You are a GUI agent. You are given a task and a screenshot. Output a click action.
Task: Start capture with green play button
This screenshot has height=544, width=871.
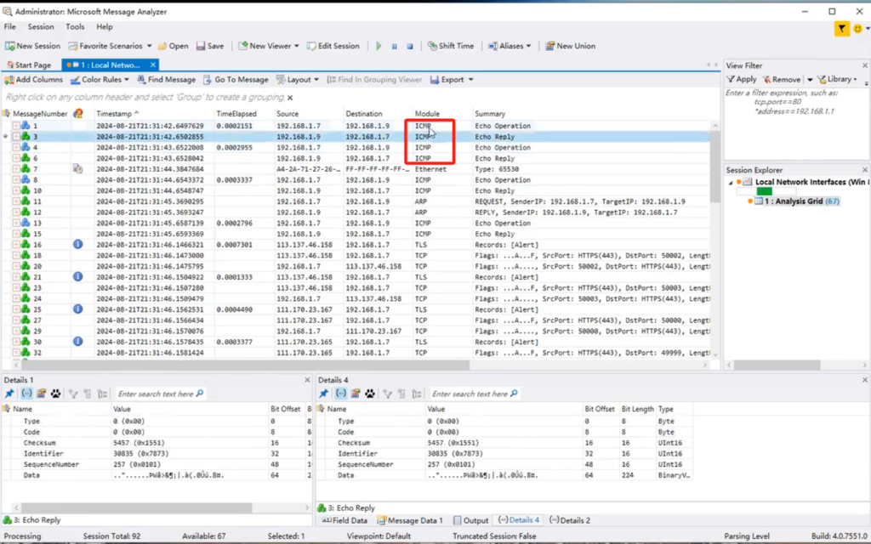379,46
